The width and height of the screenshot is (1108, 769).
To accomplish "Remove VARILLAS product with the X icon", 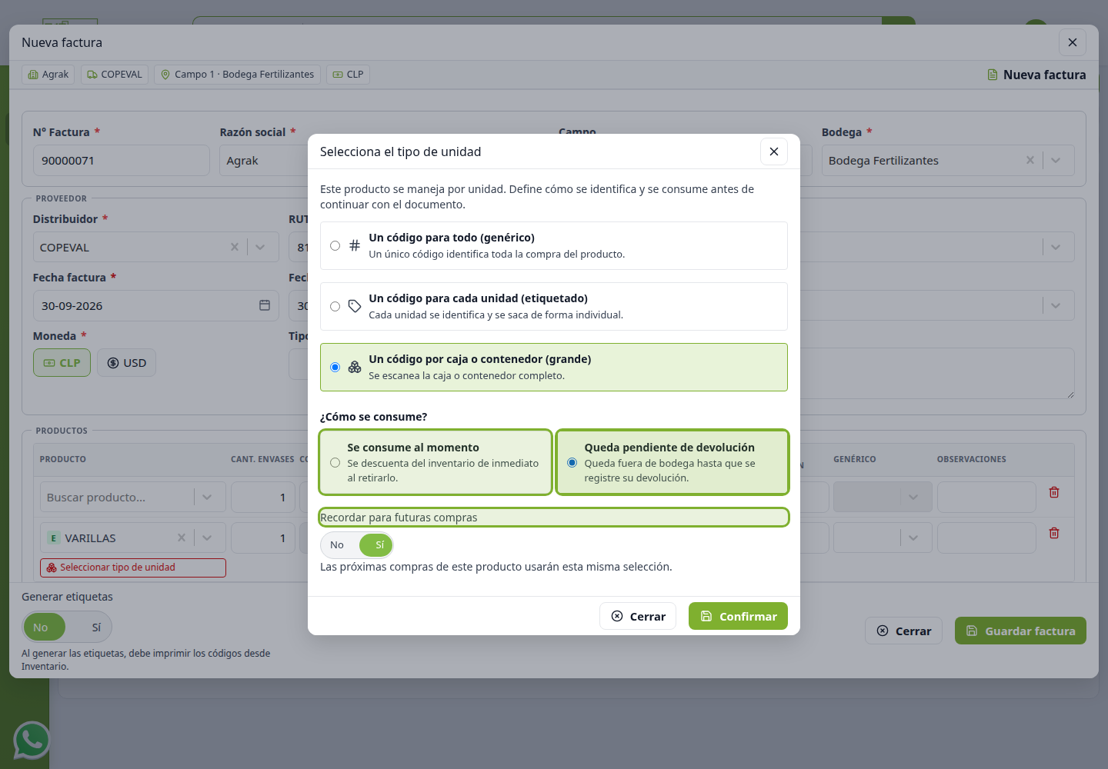I will (x=182, y=538).
